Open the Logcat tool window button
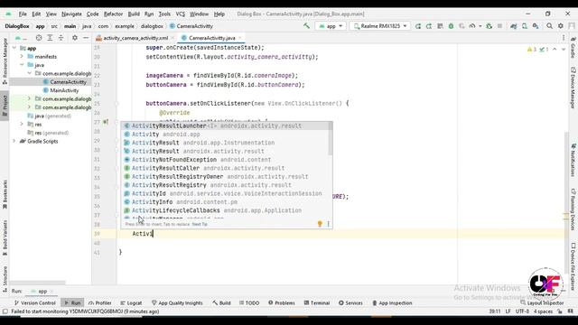Screen dimensions: 578x325 point(131,303)
